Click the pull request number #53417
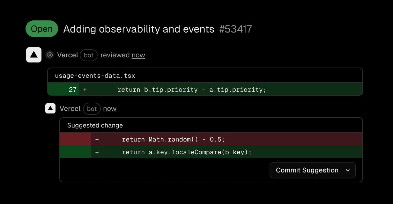The image size is (393, 204). 236,29
